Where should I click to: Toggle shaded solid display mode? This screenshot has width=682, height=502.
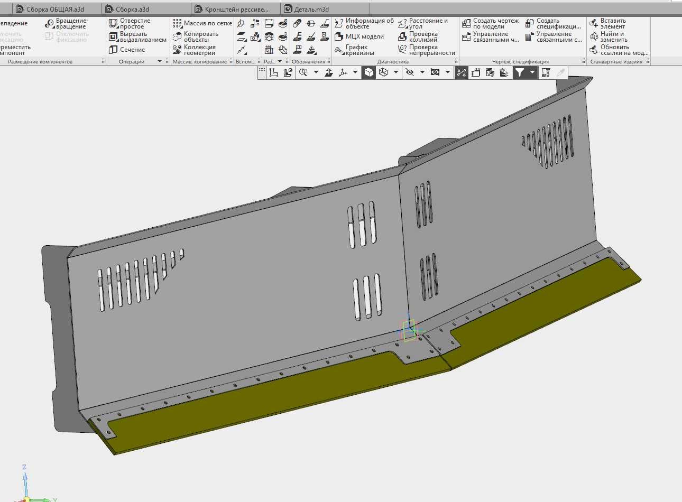point(369,72)
